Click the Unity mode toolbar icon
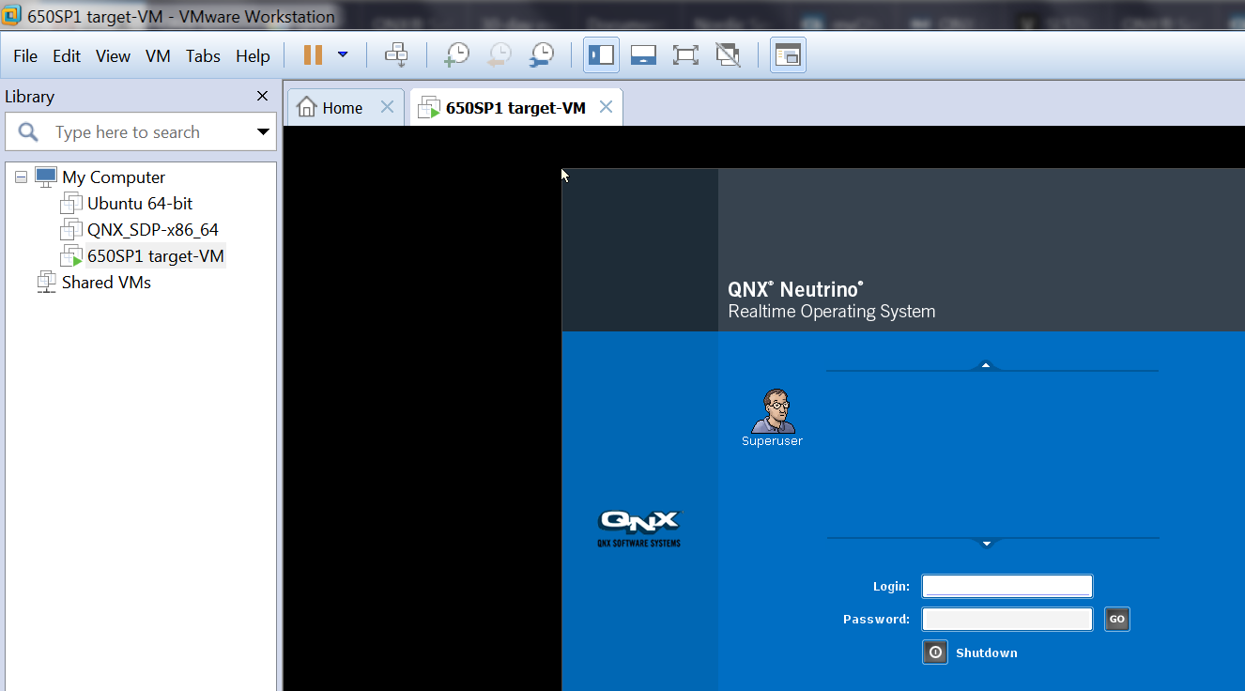Viewport: 1245px width, 691px height. pyautogui.click(x=728, y=55)
